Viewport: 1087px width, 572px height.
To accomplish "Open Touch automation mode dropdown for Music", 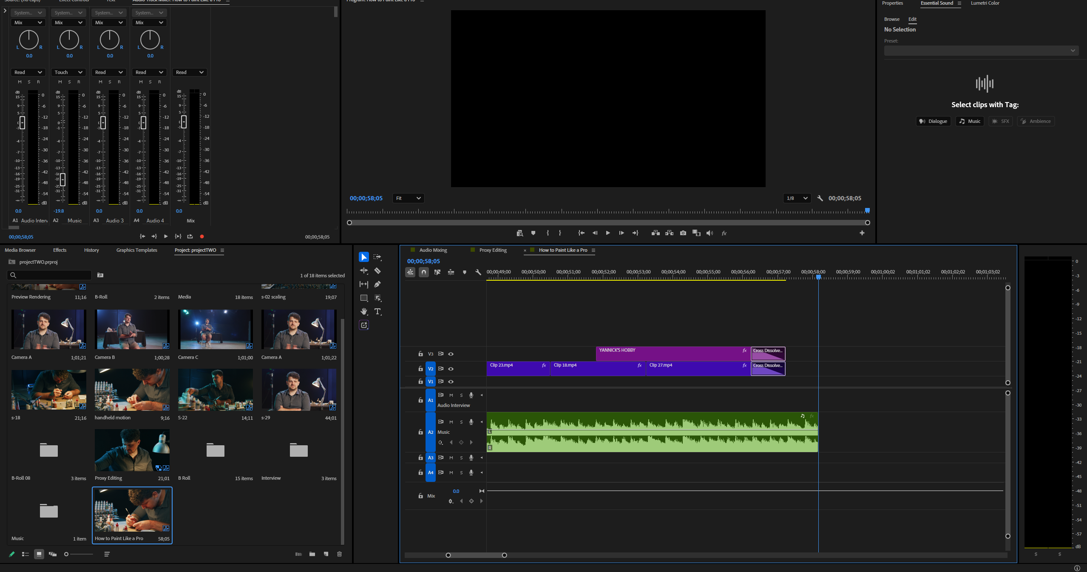I will coord(69,72).
